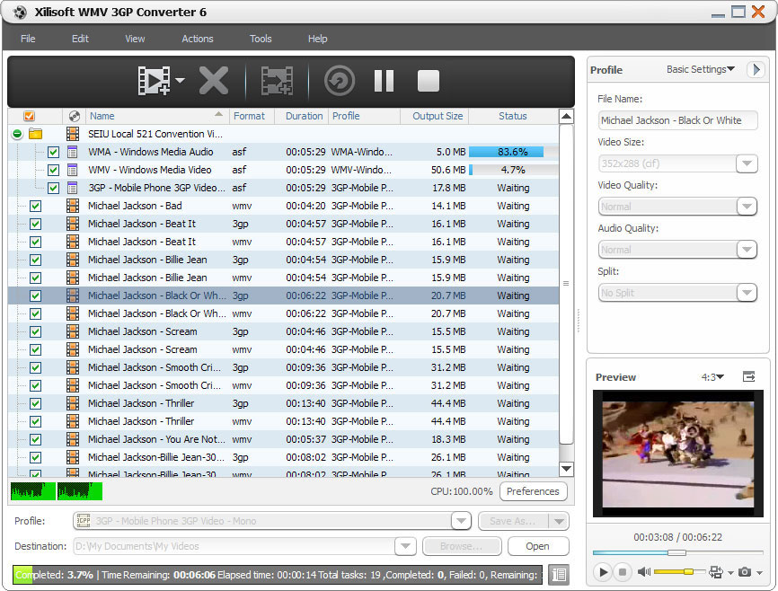Uncheck the Michael Jackson - Bad checkbox
778x591 pixels.
[36, 206]
